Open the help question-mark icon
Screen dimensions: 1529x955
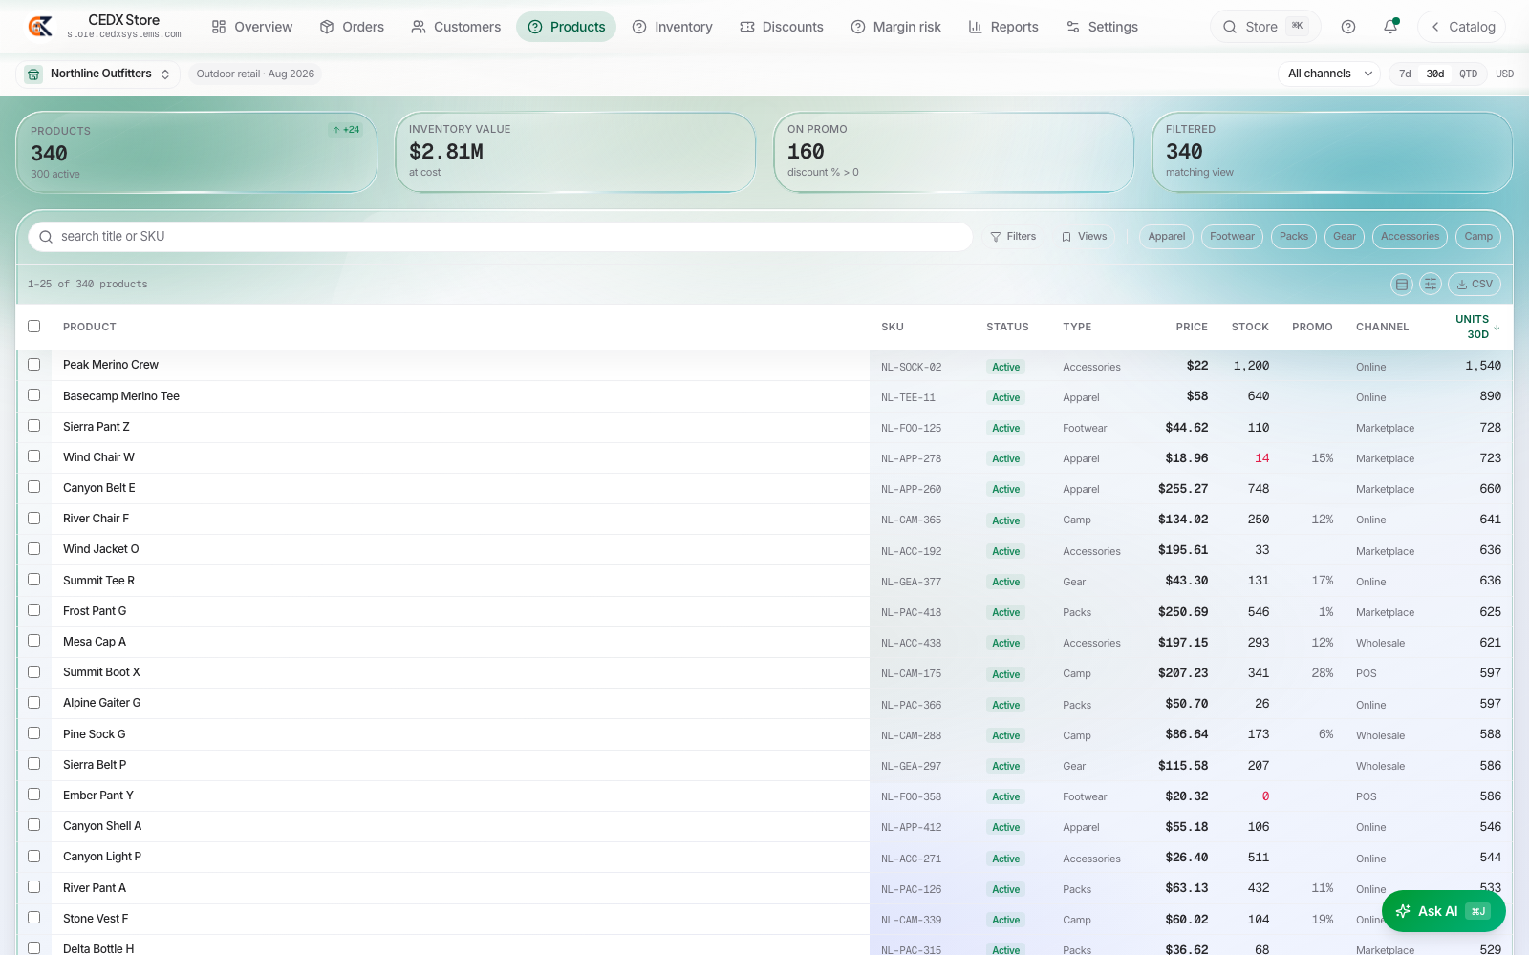point(1348,27)
